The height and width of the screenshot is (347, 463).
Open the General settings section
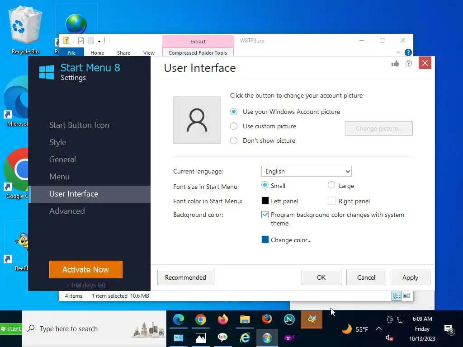pos(62,159)
